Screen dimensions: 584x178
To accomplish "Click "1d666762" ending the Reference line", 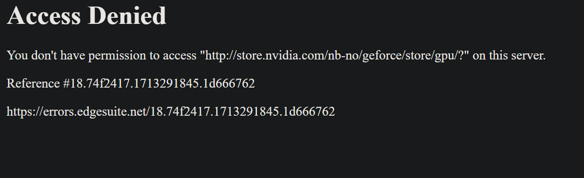I will coord(230,84).
